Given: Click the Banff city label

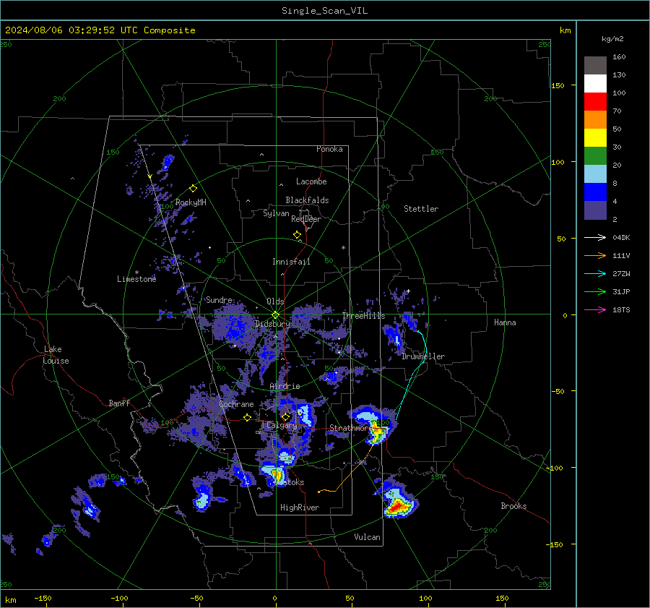Looking at the screenshot, I should pos(119,403).
